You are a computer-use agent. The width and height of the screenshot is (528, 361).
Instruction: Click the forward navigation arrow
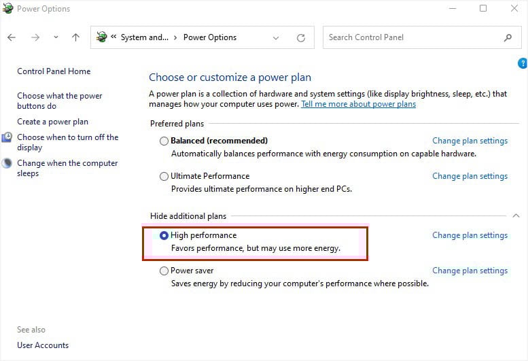[35, 37]
